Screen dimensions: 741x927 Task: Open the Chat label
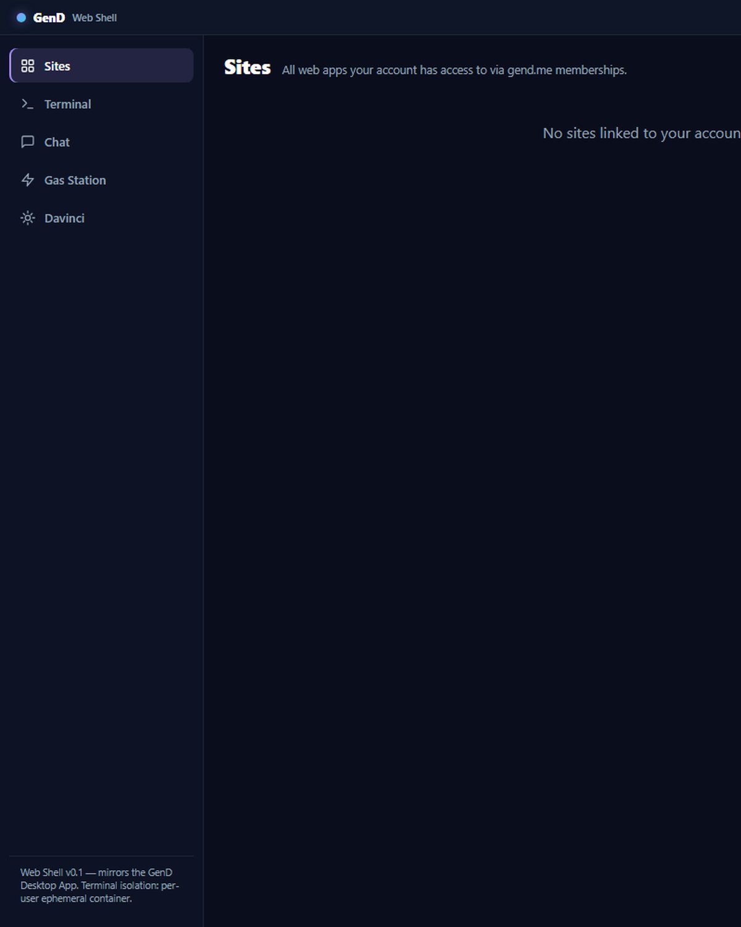[57, 142]
